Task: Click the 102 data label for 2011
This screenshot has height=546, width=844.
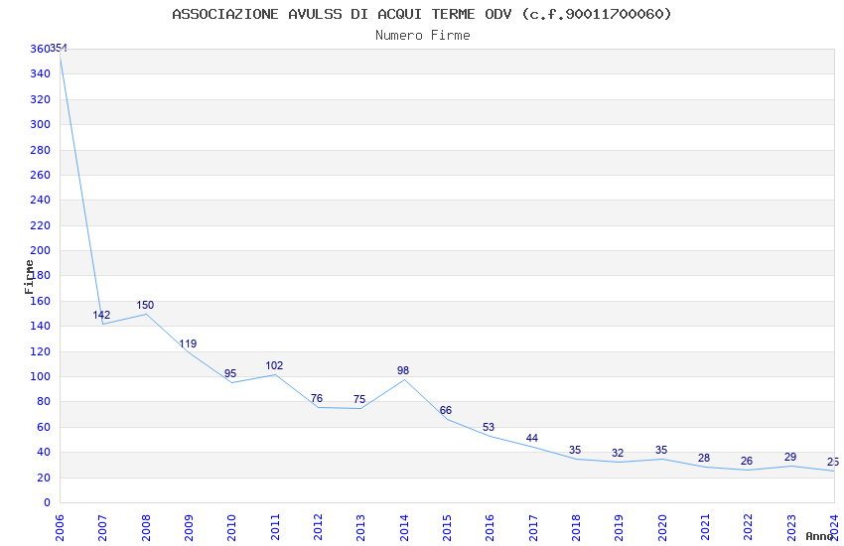Action: (274, 365)
